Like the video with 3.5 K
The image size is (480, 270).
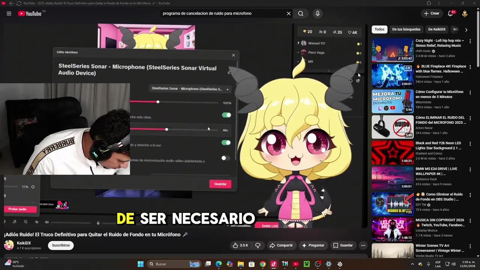(240, 245)
